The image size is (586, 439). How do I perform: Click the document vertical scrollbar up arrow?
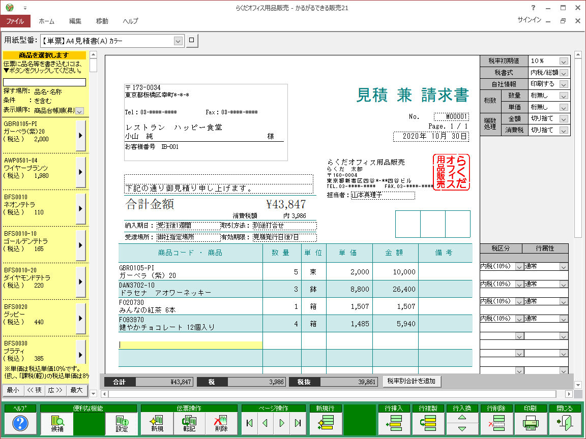(578, 54)
